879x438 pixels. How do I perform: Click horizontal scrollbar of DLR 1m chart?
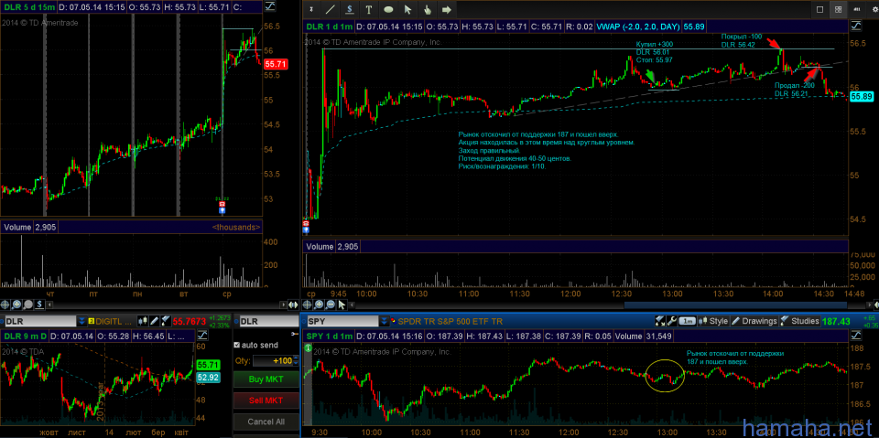(x=733, y=304)
